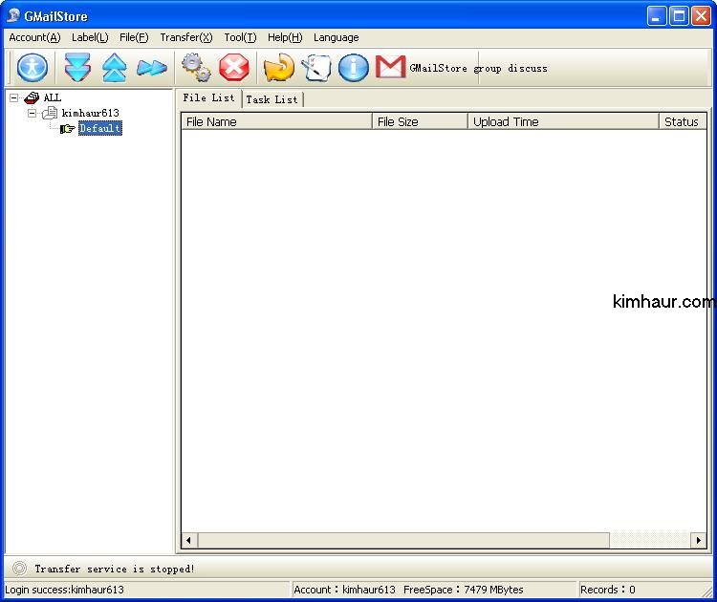The width and height of the screenshot is (717, 602).
Task: Click the Gmail envelope icon
Action: click(390, 67)
